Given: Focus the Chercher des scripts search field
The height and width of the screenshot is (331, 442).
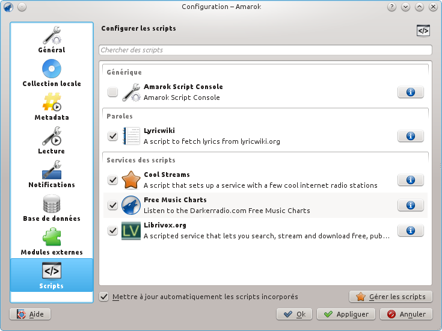Looking at the screenshot, I should (265, 50).
